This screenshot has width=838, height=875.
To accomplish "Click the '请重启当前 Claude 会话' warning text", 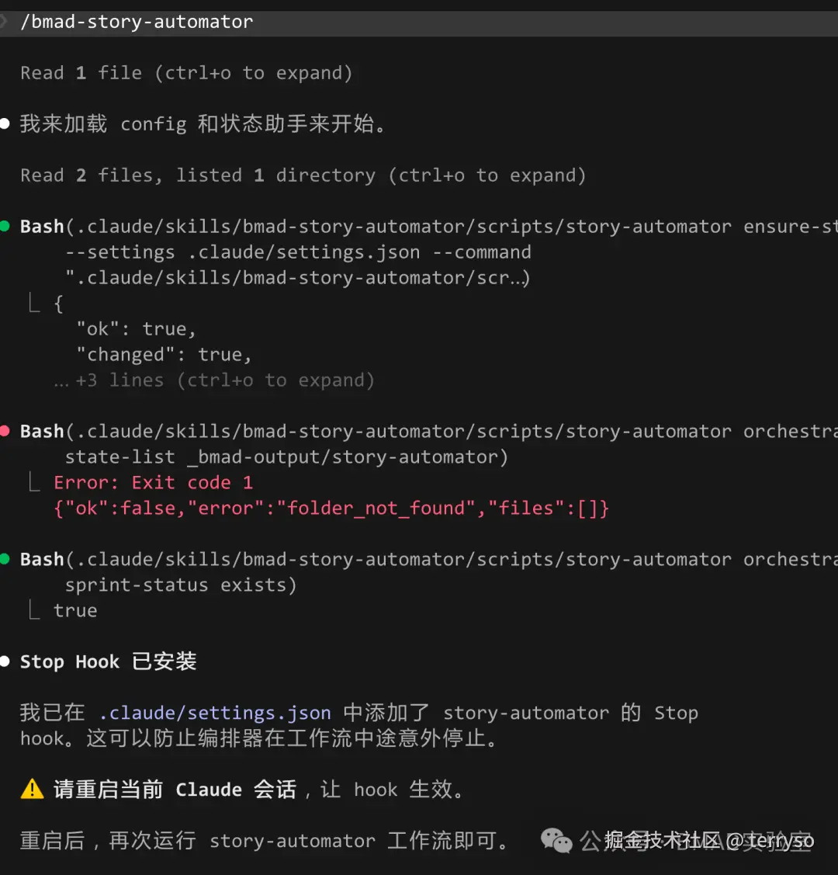I will (x=175, y=789).
